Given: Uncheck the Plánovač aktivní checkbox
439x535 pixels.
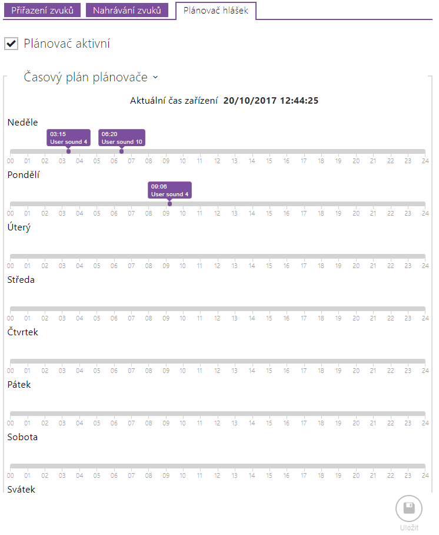Looking at the screenshot, I should [x=11, y=44].
